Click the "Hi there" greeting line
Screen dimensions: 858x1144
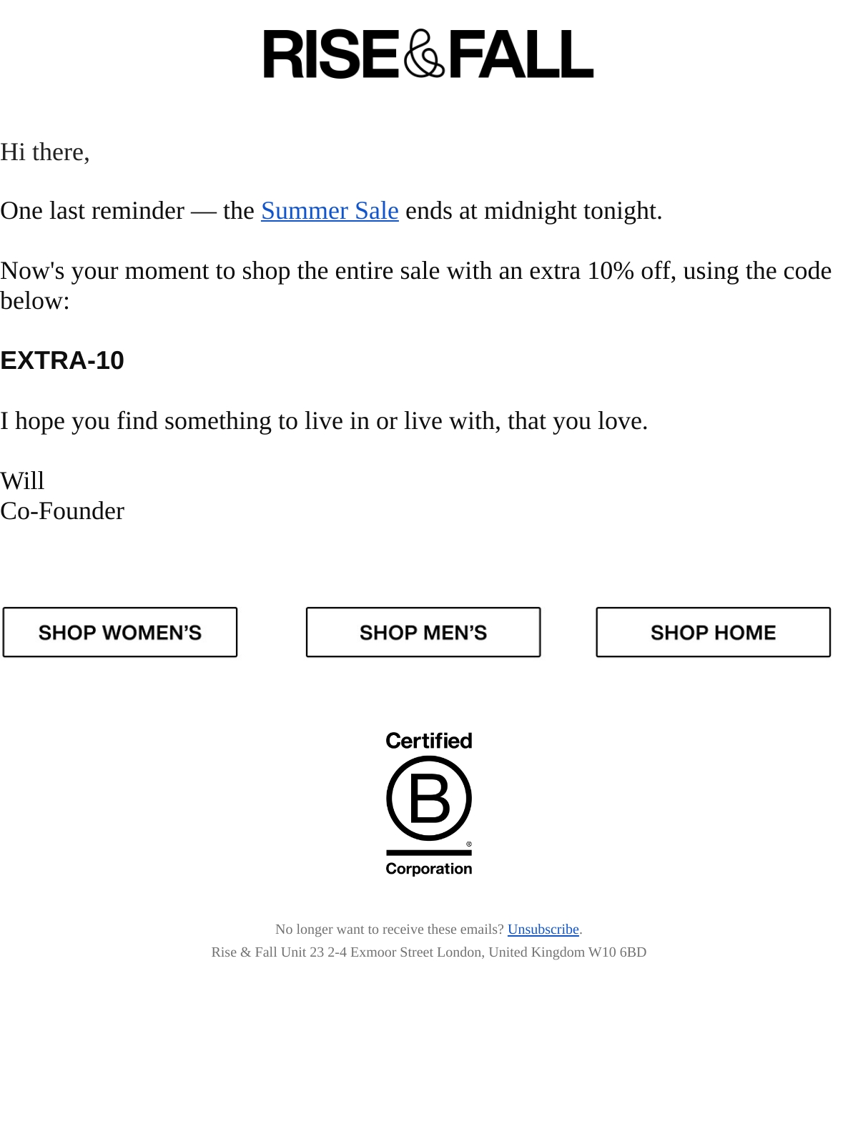coord(45,152)
